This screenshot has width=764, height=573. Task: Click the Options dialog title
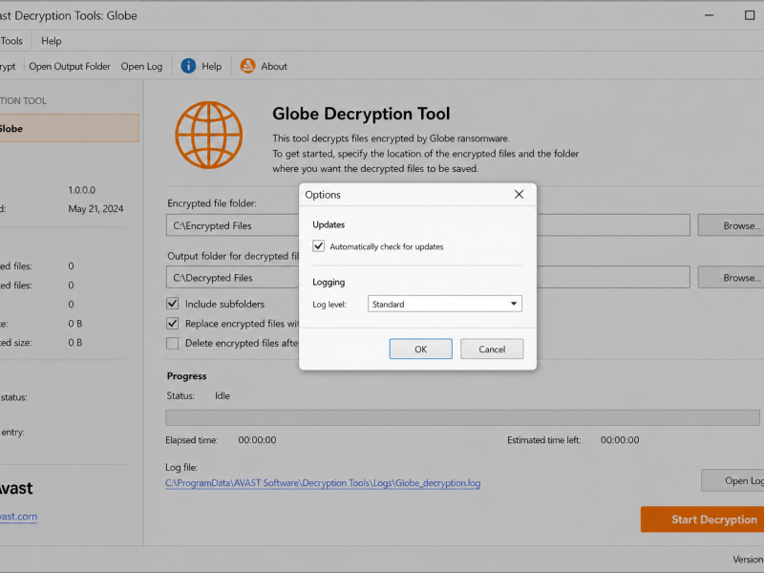click(x=323, y=195)
